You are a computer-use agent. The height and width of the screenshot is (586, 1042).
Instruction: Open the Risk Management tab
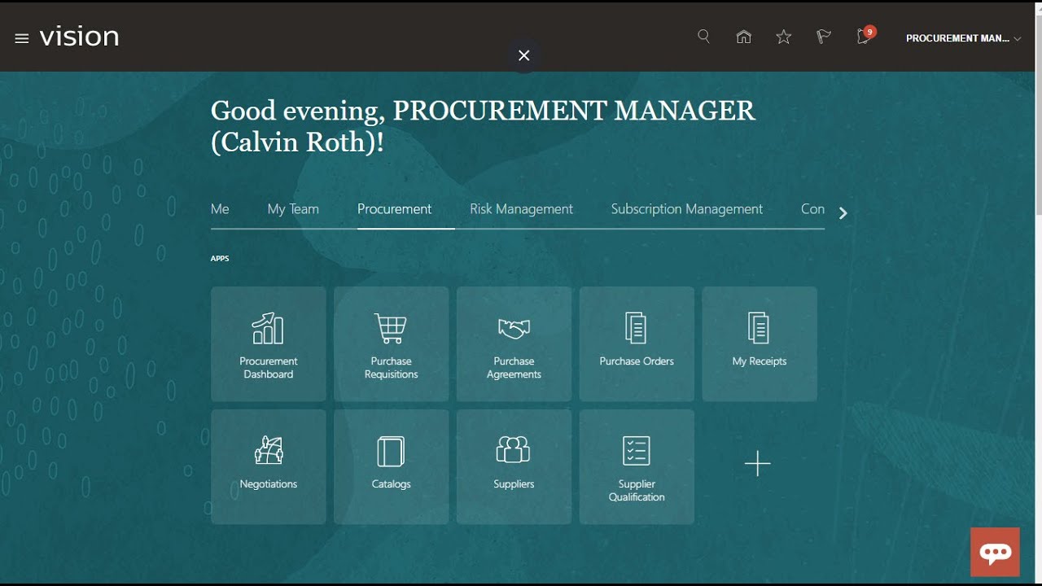click(x=521, y=209)
